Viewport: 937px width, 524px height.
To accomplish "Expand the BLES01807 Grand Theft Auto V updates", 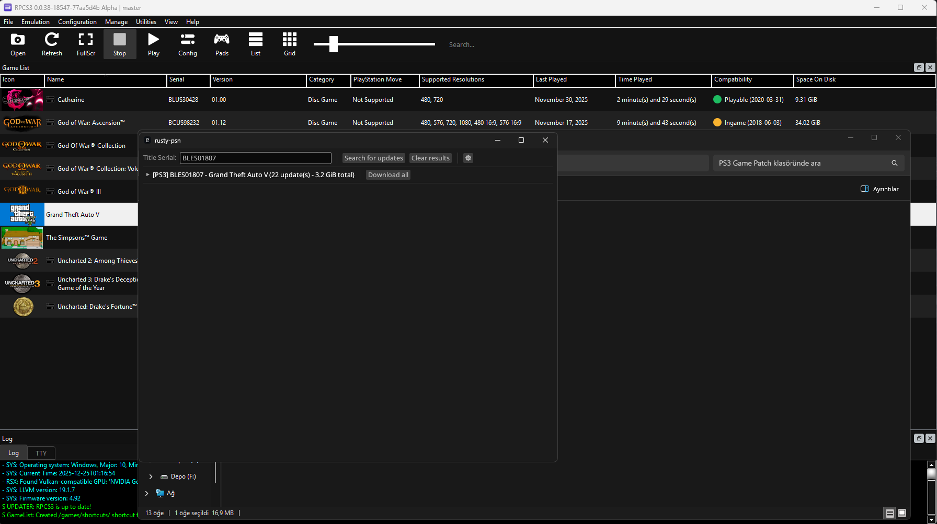I will coord(148,175).
